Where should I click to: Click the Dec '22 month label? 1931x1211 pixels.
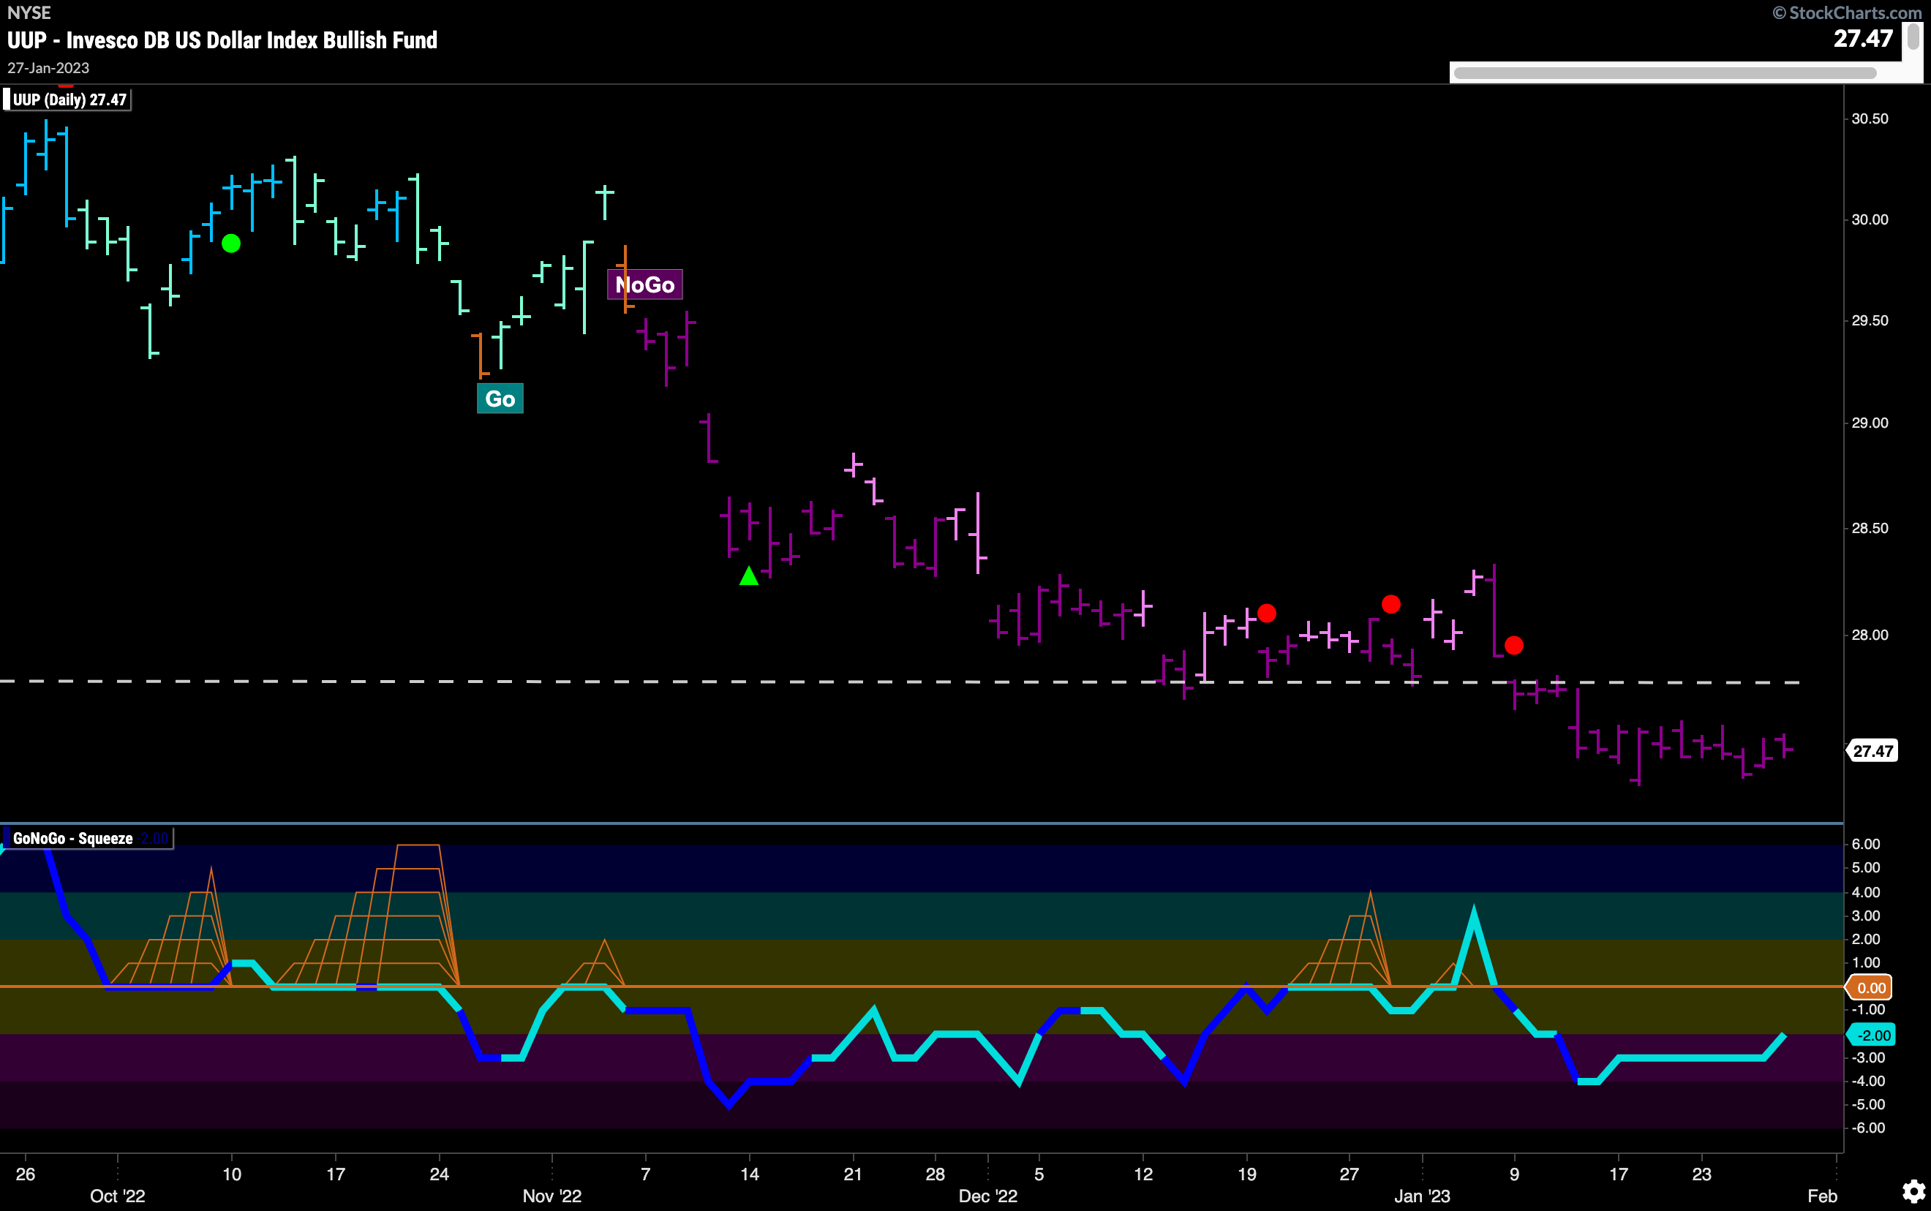point(988,1196)
